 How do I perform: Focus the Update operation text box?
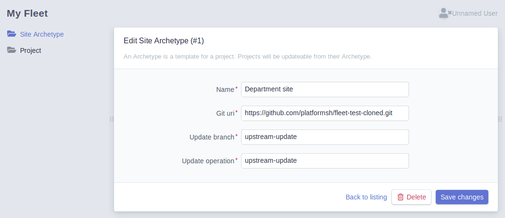(325, 160)
